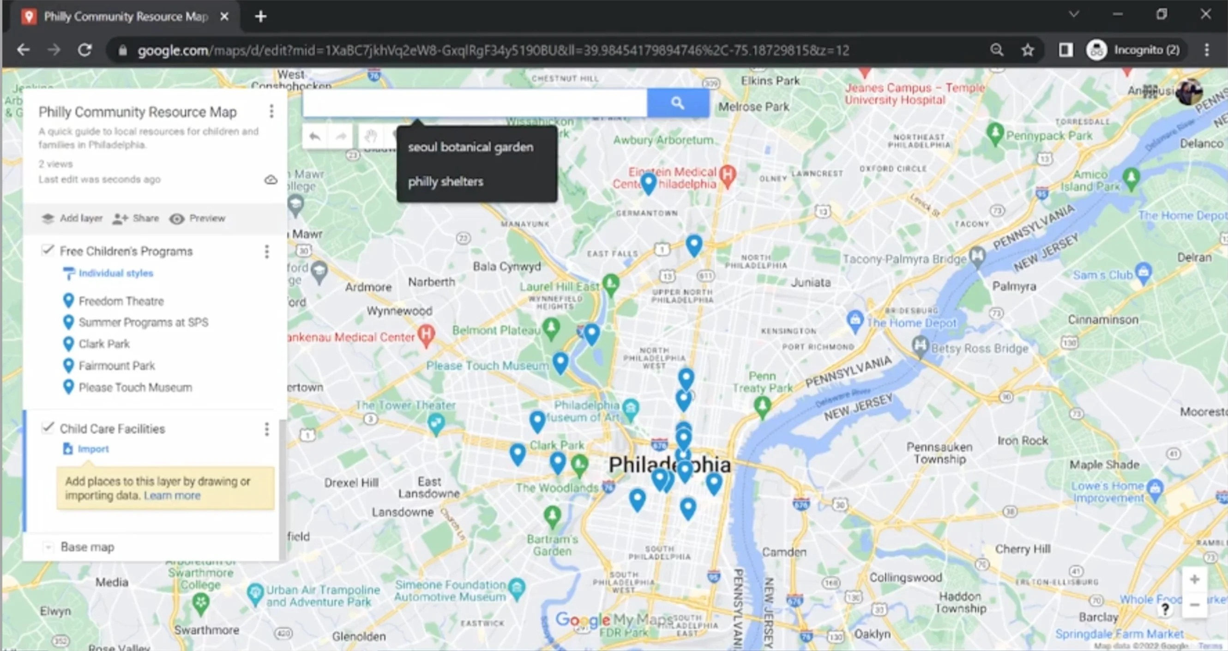Click the save to cloud icon
Viewport: 1228px width, 651px height.
pyautogui.click(x=271, y=179)
